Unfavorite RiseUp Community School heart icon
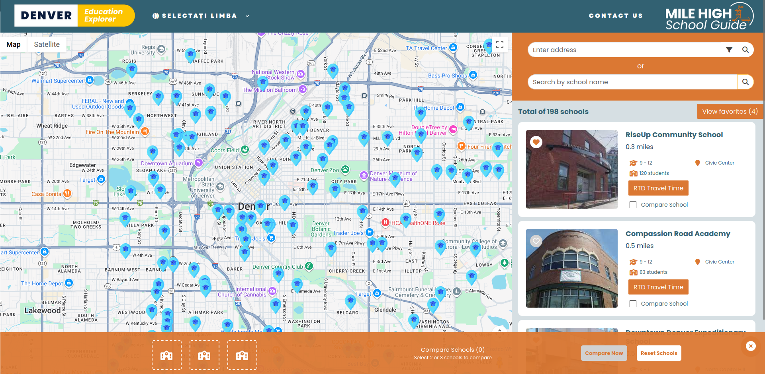This screenshot has width=765, height=374. tap(536, 142)
